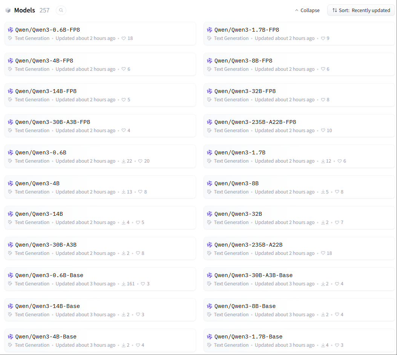397x355 pixels.
Task: Click the Qwen logo icon beside Qwen3-0.6B
Action: [x=11, y=153]
